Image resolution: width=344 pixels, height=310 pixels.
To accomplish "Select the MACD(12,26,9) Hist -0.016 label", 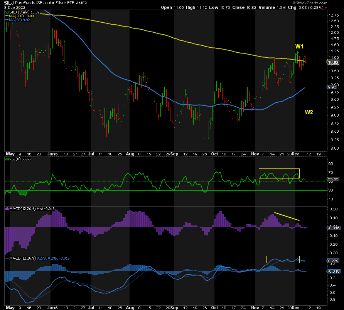I will (x=32, y=209).
